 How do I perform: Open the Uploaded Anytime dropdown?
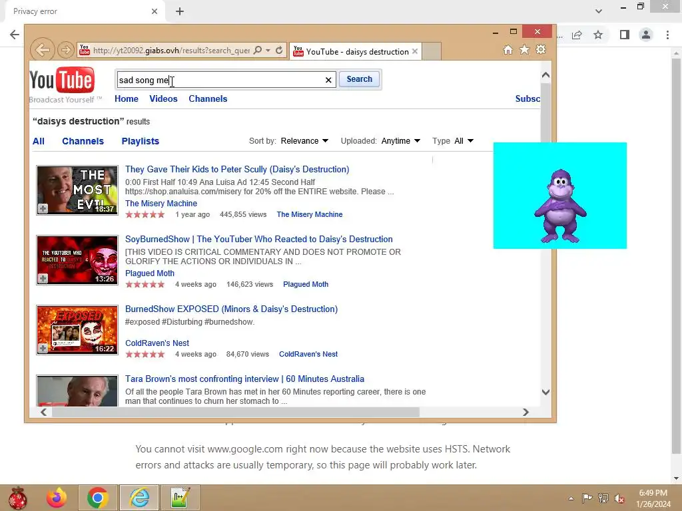point(400,141)
